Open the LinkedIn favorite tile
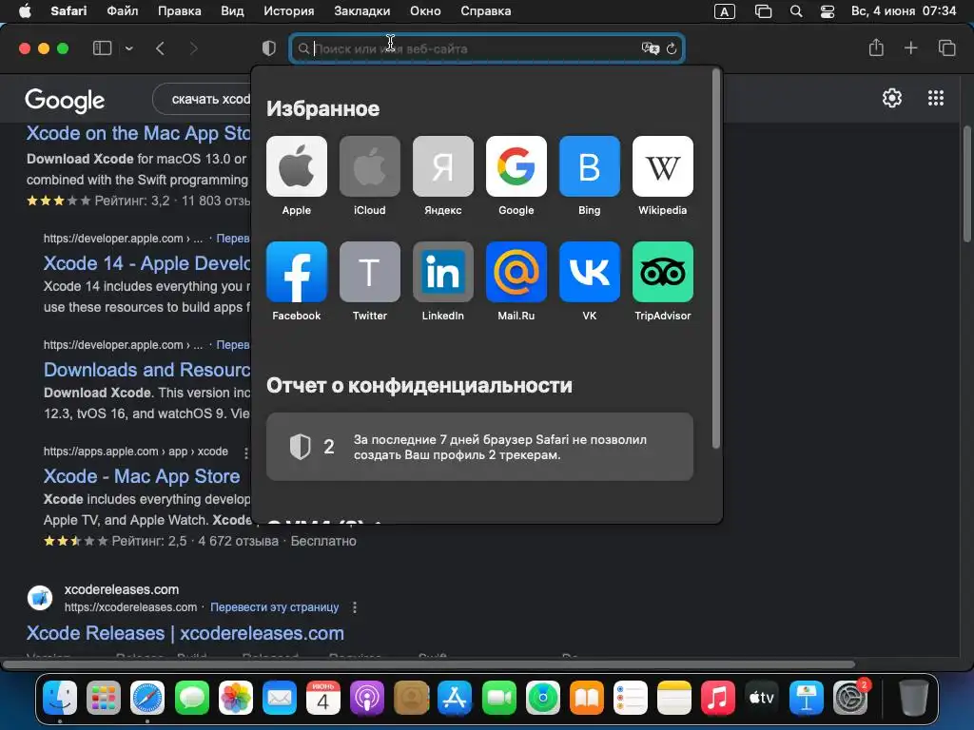The width and height of the screenshot is (974, 730). pyautogui.click(x=443, y=272)
